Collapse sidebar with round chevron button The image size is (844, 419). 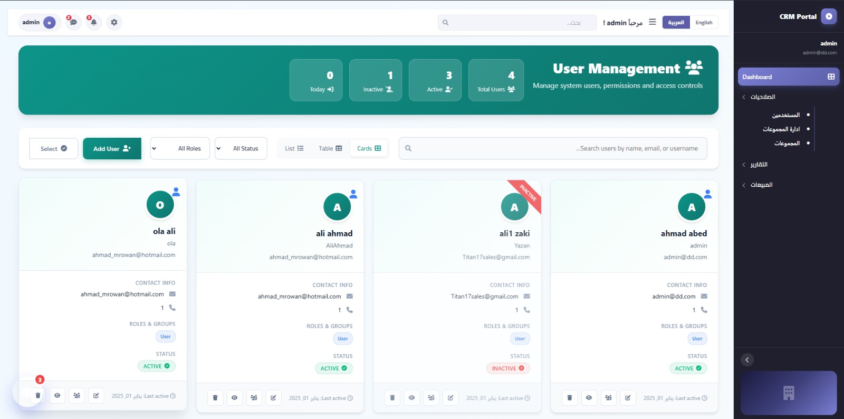747,360
